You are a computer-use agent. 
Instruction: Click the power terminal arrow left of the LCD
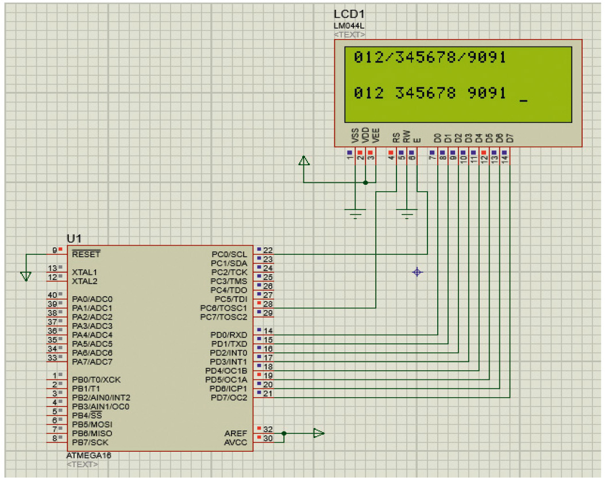305,161
